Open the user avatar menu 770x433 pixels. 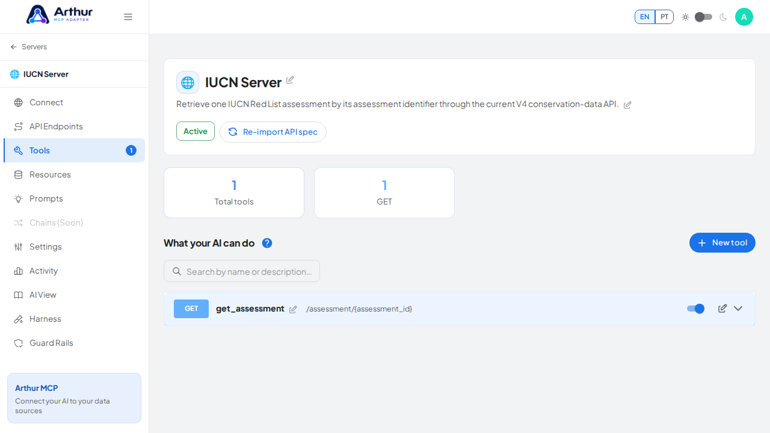(x=744, y=17)
